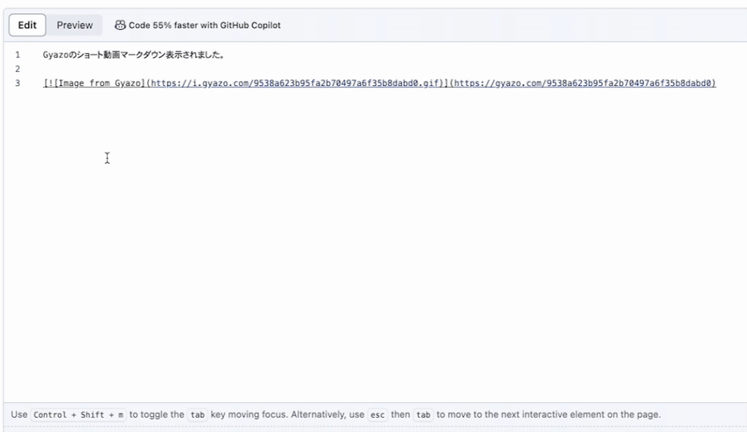This screenshot has height=432, width=747.
Task: Select the Edit tab
Action: pyautogui.click(x=27, y=25)
